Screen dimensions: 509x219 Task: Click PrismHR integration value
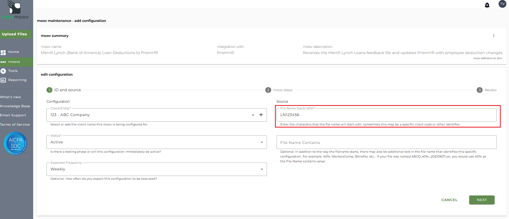pyautogui.click(x=226, y=53)
